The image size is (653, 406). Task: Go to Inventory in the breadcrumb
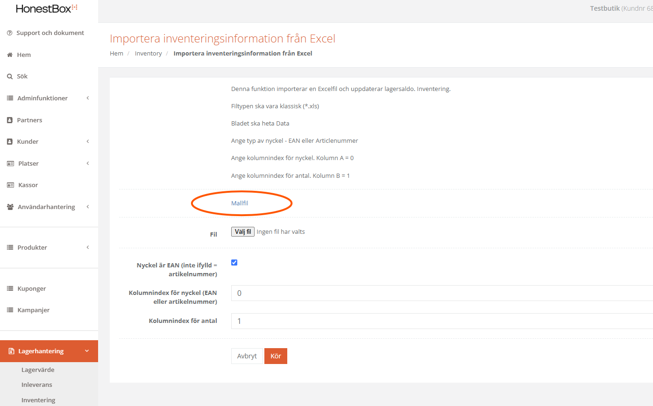[x=148, y=54]
